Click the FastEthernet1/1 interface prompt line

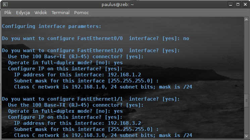(x=91, y=99)
